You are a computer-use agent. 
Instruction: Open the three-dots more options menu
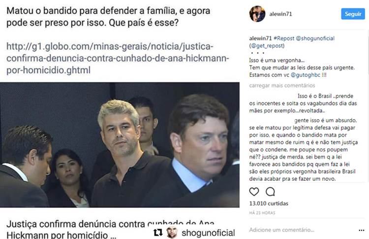click(x=362, y=230)
